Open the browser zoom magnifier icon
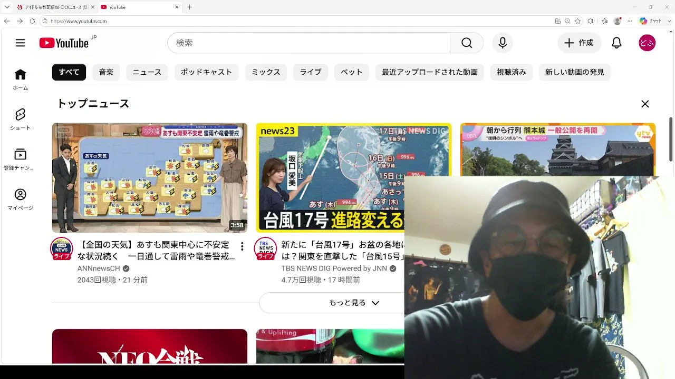Screen dimensions: 675x379 [567, 21]
